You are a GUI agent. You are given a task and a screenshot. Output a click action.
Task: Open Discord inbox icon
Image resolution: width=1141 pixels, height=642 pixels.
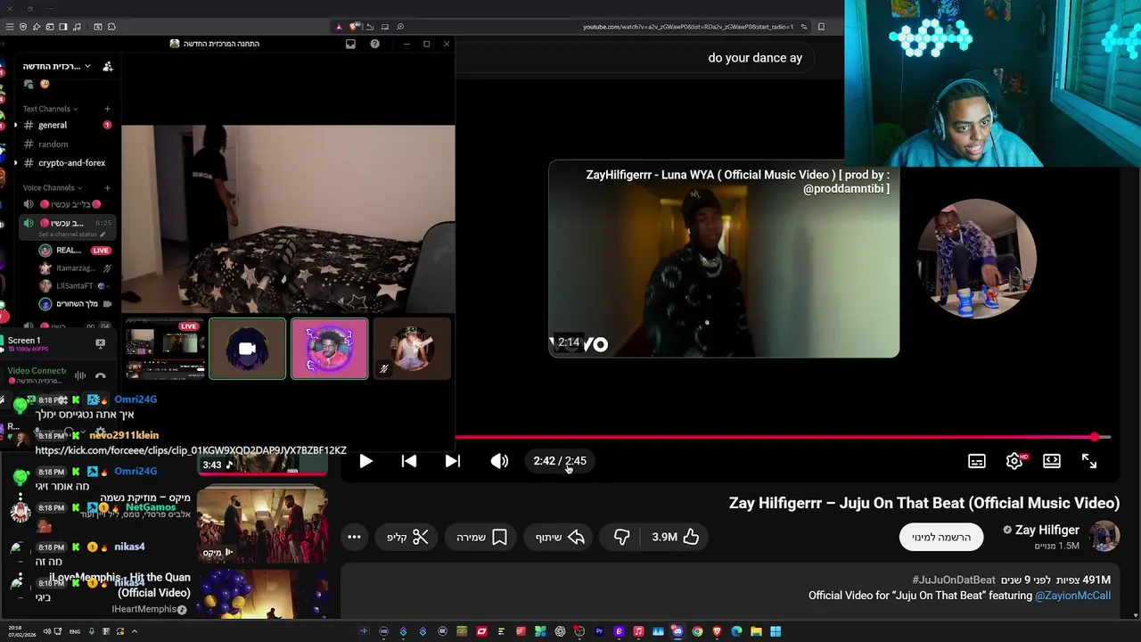(x=350, y=44)
